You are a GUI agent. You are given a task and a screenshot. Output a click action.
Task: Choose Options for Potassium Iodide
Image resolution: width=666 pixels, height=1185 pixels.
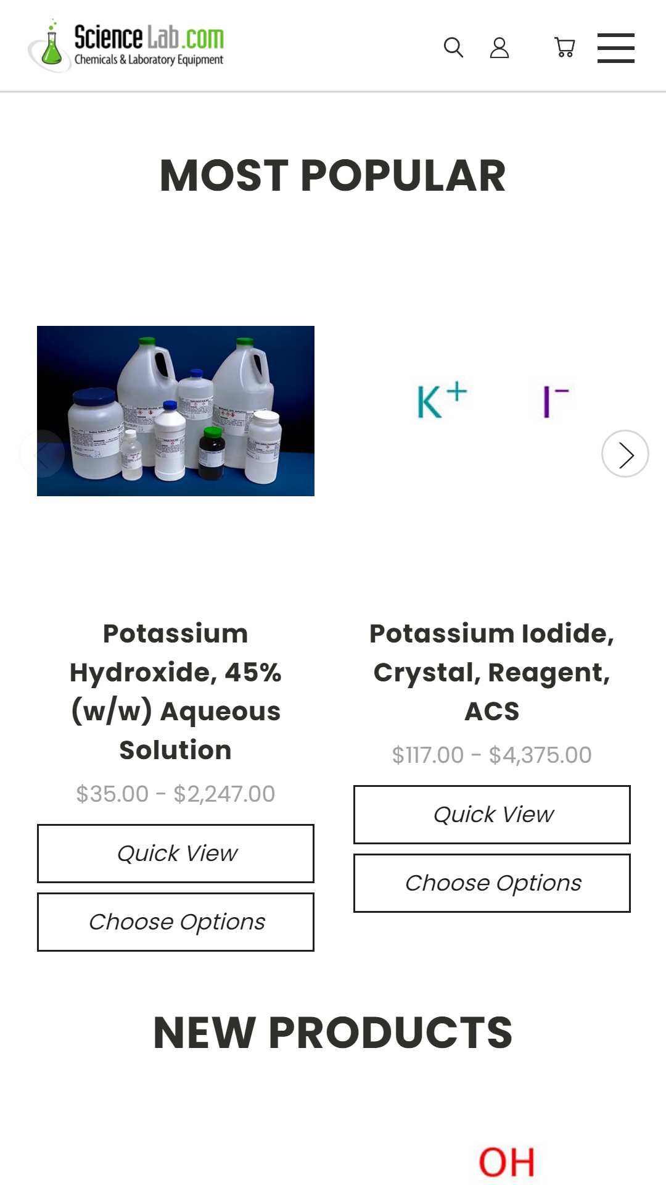click(x=492, y=883)
